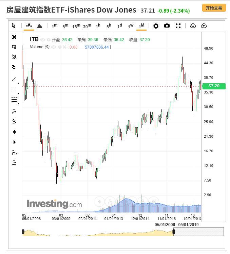This screenshot has width=230, height=254.
Task: Enter fullscreen chart mode
Action: (x=178, y=26)
